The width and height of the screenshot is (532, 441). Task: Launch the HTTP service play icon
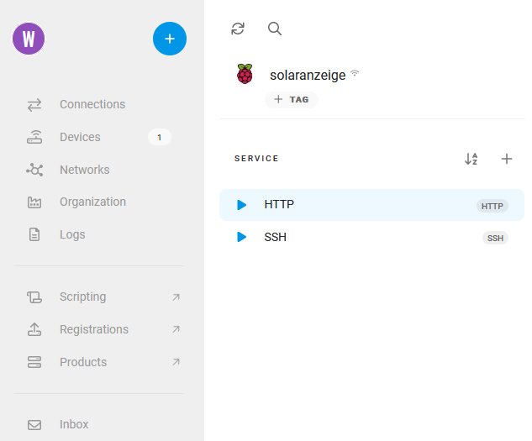(242, 205)
